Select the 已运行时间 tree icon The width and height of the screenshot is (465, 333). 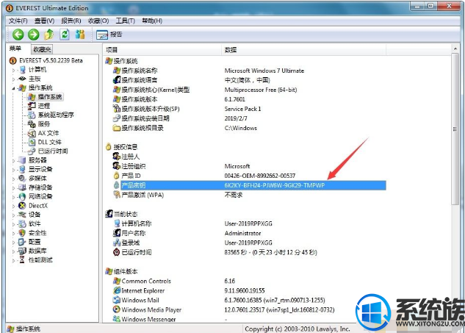[x=32, y=151]
